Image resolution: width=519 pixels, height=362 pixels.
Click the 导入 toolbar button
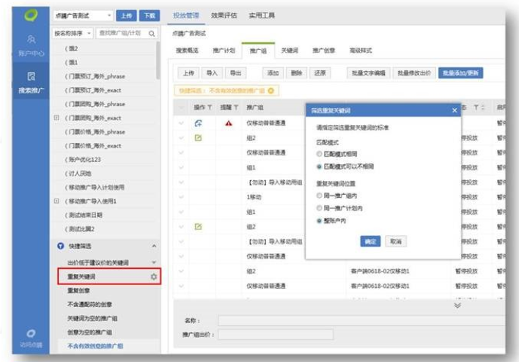pyautogui.click(x=212, y=73)
